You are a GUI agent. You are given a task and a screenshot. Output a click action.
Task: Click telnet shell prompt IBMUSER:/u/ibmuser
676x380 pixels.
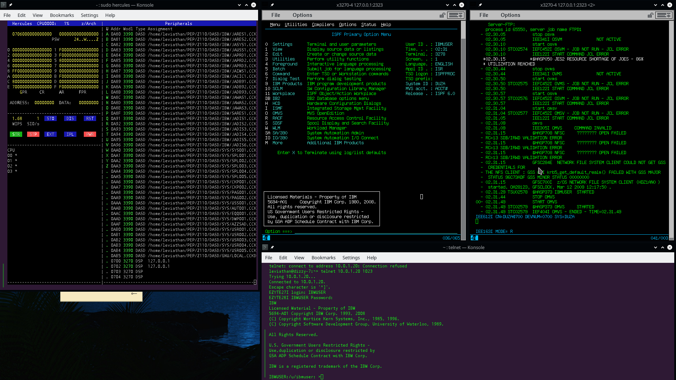(x=292, y=377)
